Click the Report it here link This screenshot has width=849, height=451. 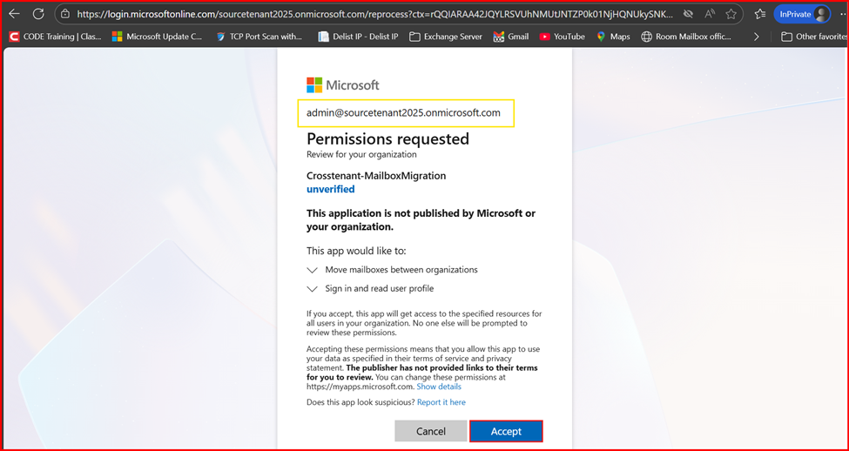coord(441,402)
